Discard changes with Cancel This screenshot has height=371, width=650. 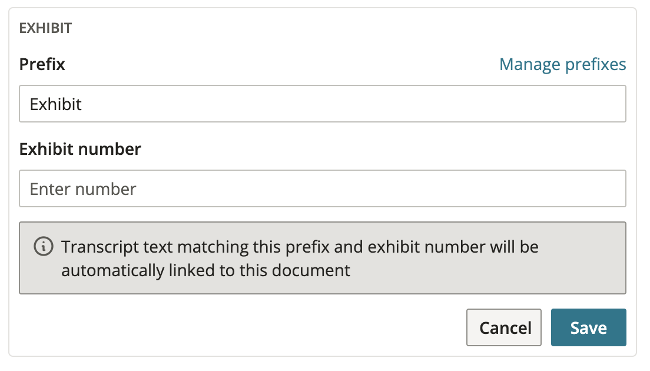point(503,327)
